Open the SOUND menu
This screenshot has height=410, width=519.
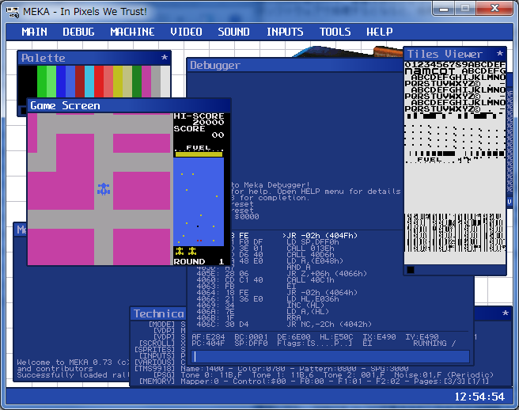coord(233,32)
